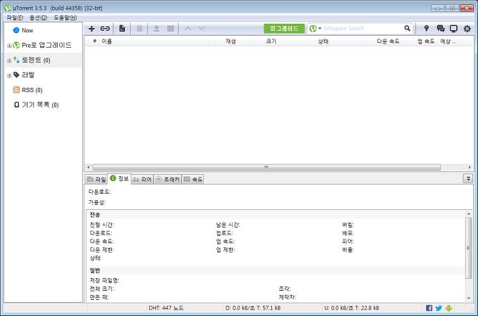
Task: Click the Remove torrent trash icon
Action: pos(139,29)
